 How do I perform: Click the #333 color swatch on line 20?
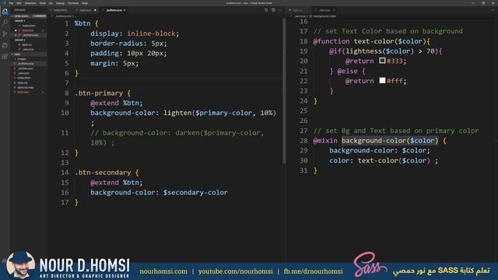(382, 61)
